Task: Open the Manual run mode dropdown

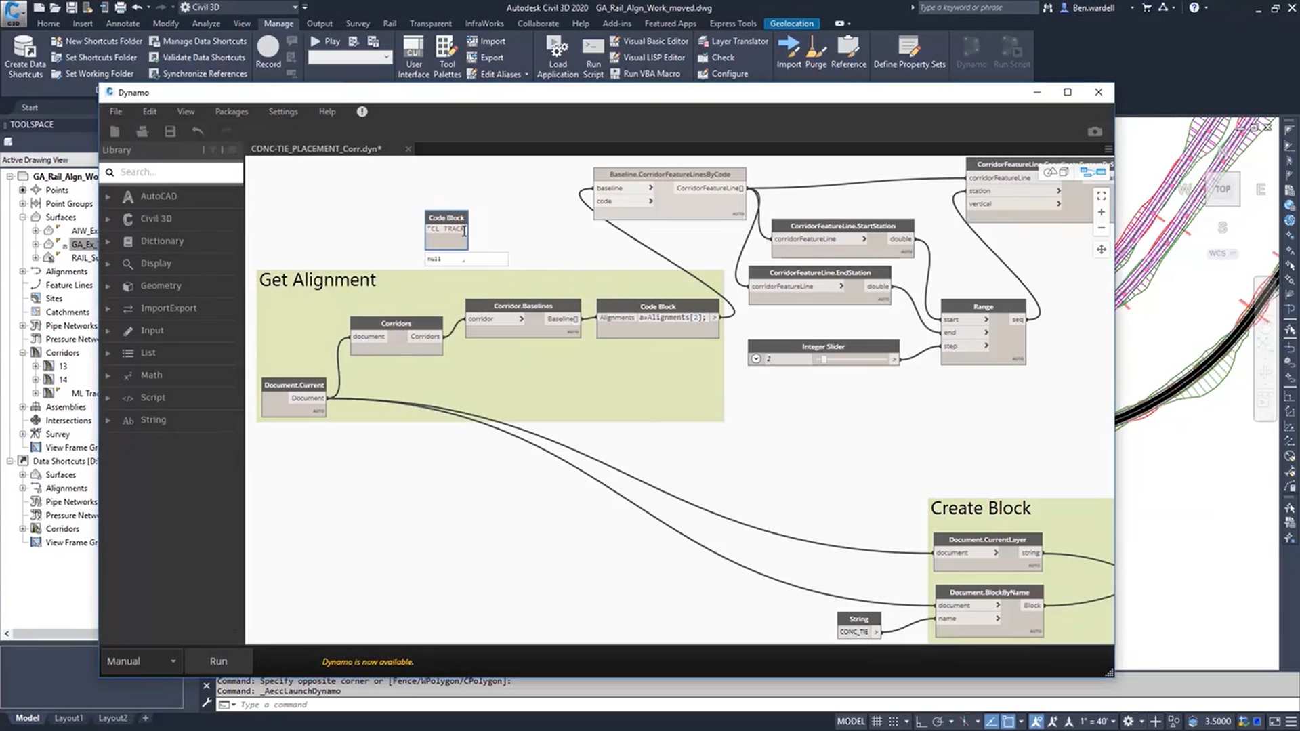Action: pyautogui.click(x=141, y=661)
